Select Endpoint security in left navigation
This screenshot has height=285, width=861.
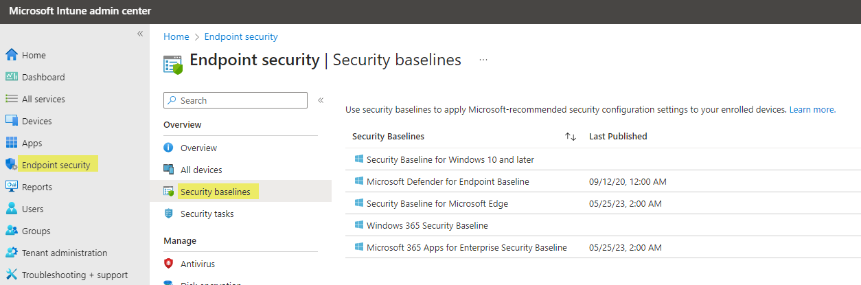[56, 165]
